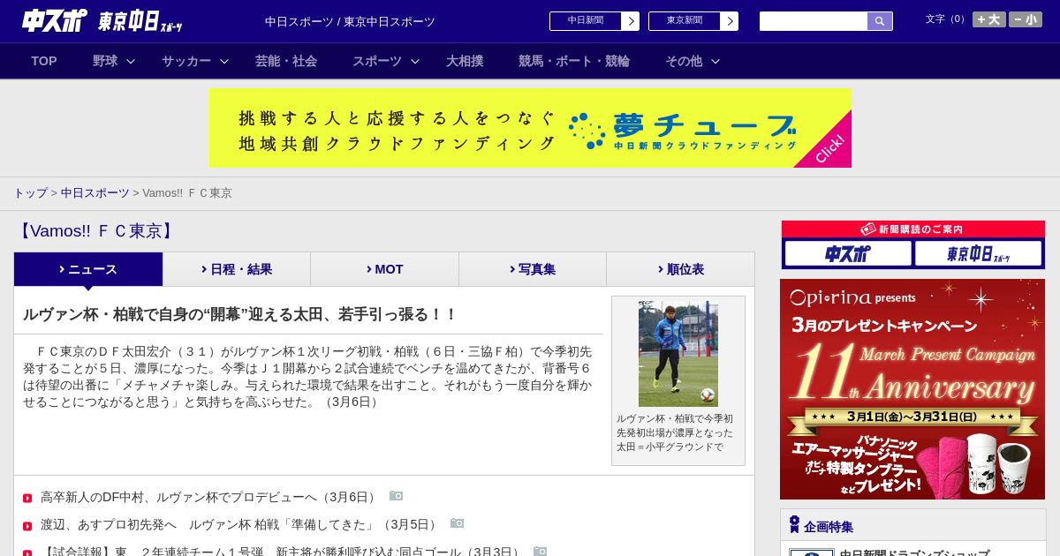
Task: Open the 中日新聞 link button
Action: (586, 21)
